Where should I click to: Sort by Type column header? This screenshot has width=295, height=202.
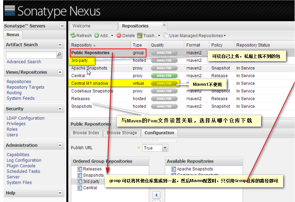coord(140,45)
